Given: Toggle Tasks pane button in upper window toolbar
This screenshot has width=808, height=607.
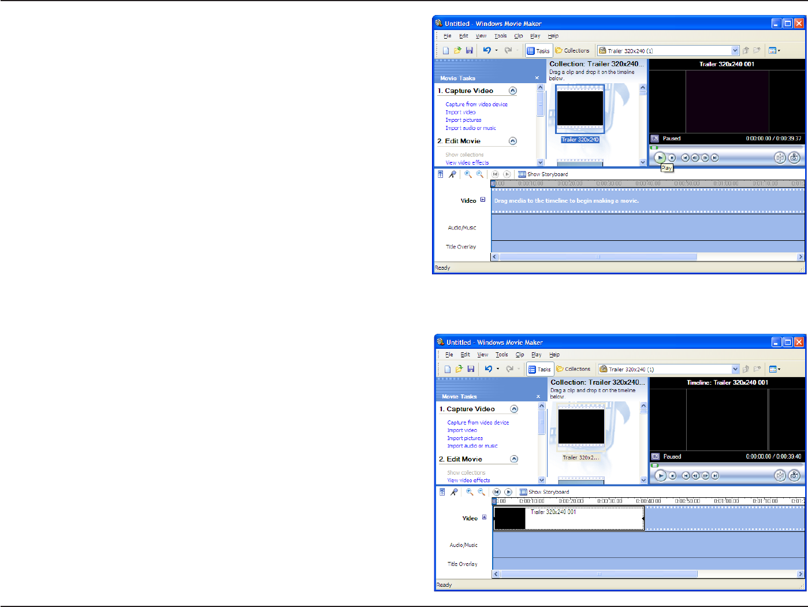Looking at the screenshot, I should pyautogui.click(x=539, y=51).
